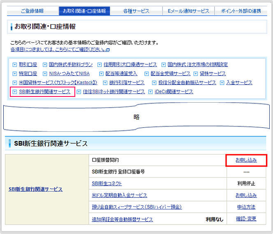Click the arrow icon beside 入金サービス

[222, 83]
